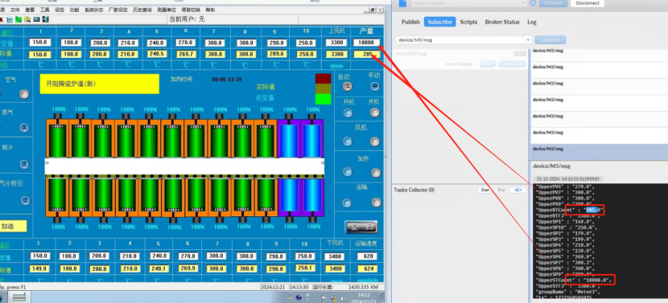Open the connection settings gear icon

533,3
